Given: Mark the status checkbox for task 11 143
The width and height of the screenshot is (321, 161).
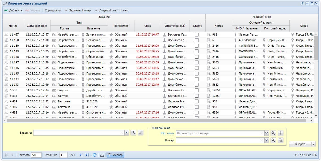Looking at the screenshot, I should coord(197,85).
